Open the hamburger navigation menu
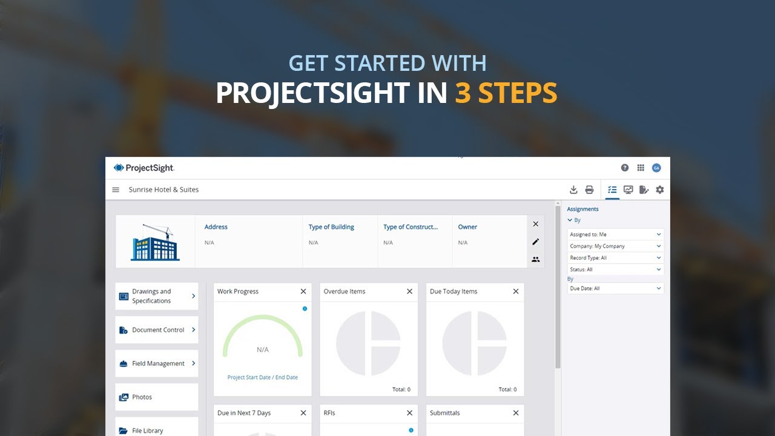 (x=116, y=190)
